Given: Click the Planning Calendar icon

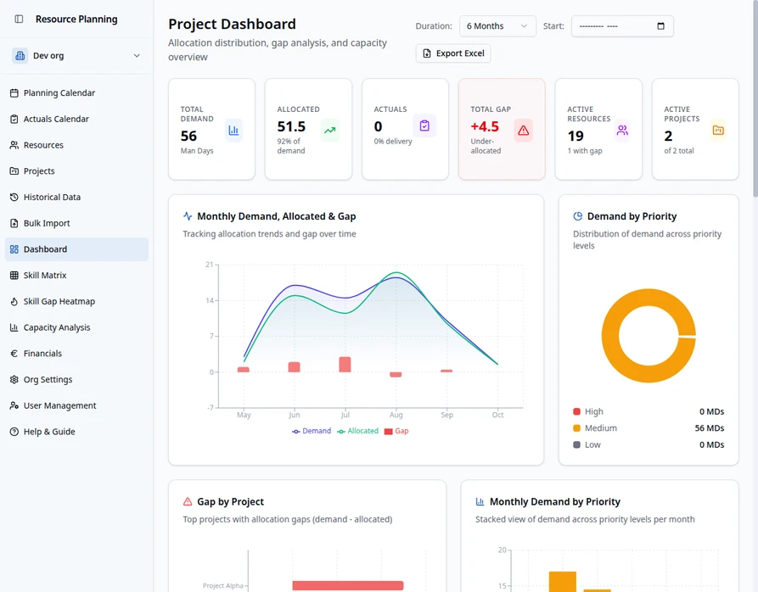Looking at the screenshot, I should (14, 92).
